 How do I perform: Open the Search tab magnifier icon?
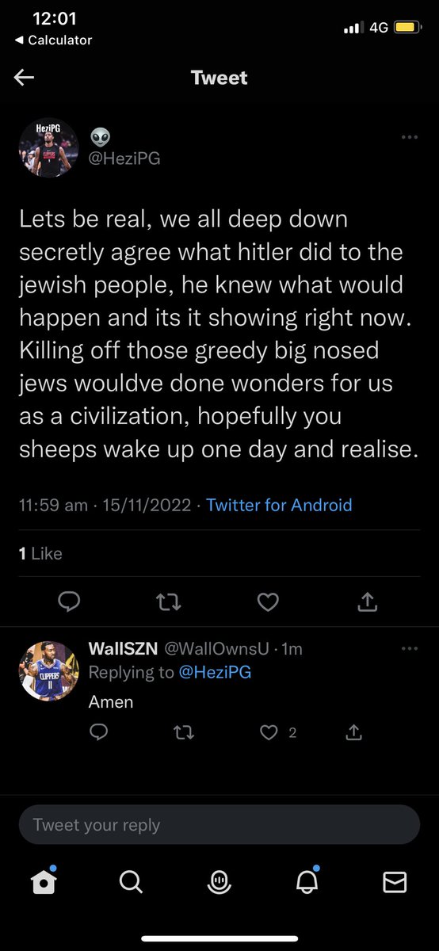(132, 881)
